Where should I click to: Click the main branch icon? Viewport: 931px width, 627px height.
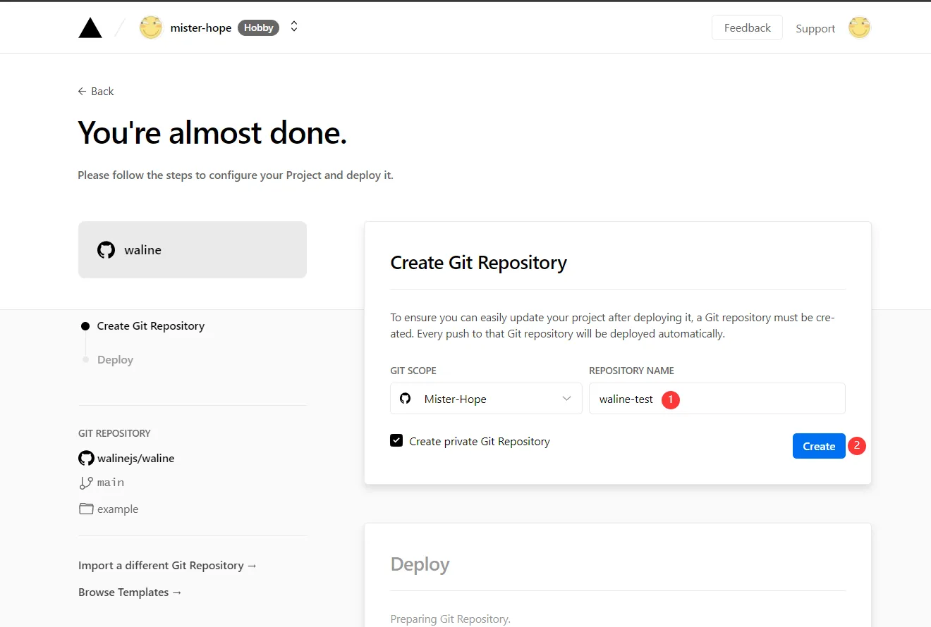[x=86, y=483]
